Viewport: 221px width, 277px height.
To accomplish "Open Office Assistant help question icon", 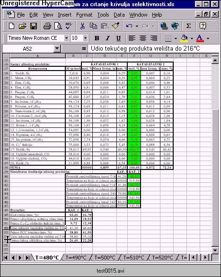I will pyautogui.click(x=203, y=26).
